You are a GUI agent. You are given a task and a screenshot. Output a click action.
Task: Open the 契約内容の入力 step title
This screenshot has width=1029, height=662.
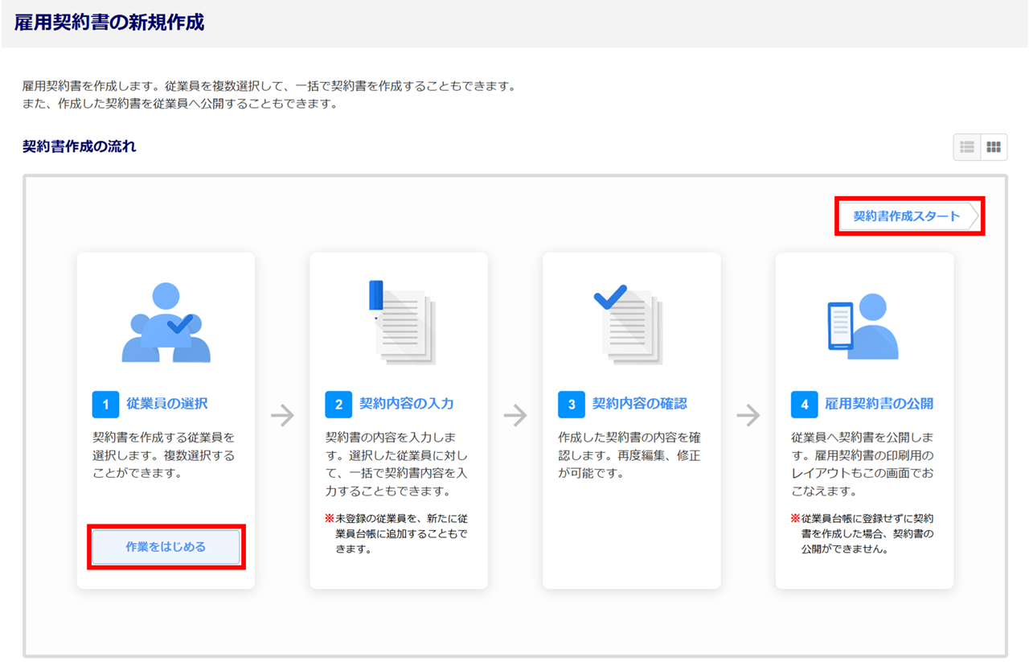click(x=407, y=404)
